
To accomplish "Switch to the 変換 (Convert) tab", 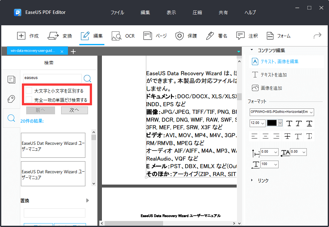I will pyautogui.click(x=62, y=36).
